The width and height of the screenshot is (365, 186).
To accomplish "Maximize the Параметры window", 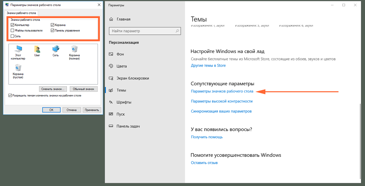I will tap(344, 5).
